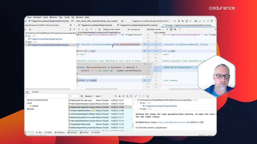Open diff settings gear next to Highlight words
Viewport: 257px width, 144px height.
(x=175, y=29)
